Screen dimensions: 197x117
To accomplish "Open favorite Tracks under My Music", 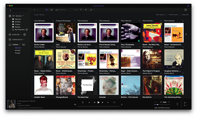I will [x=17, y=24].
